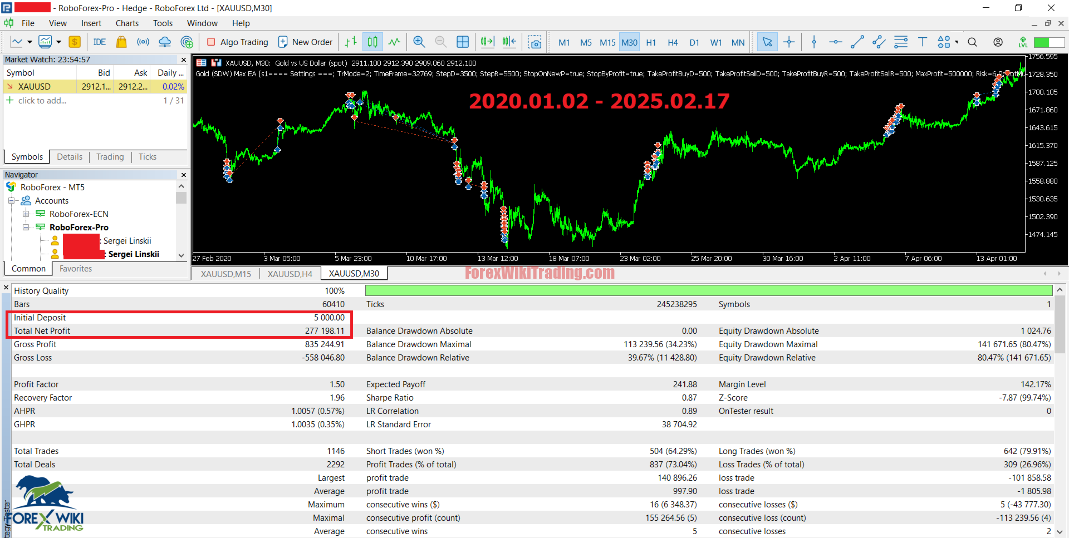The height and width of the screenshot is (538, 1069).
Task: Toggle candlestick chart mode
Action: pos(372,42)
